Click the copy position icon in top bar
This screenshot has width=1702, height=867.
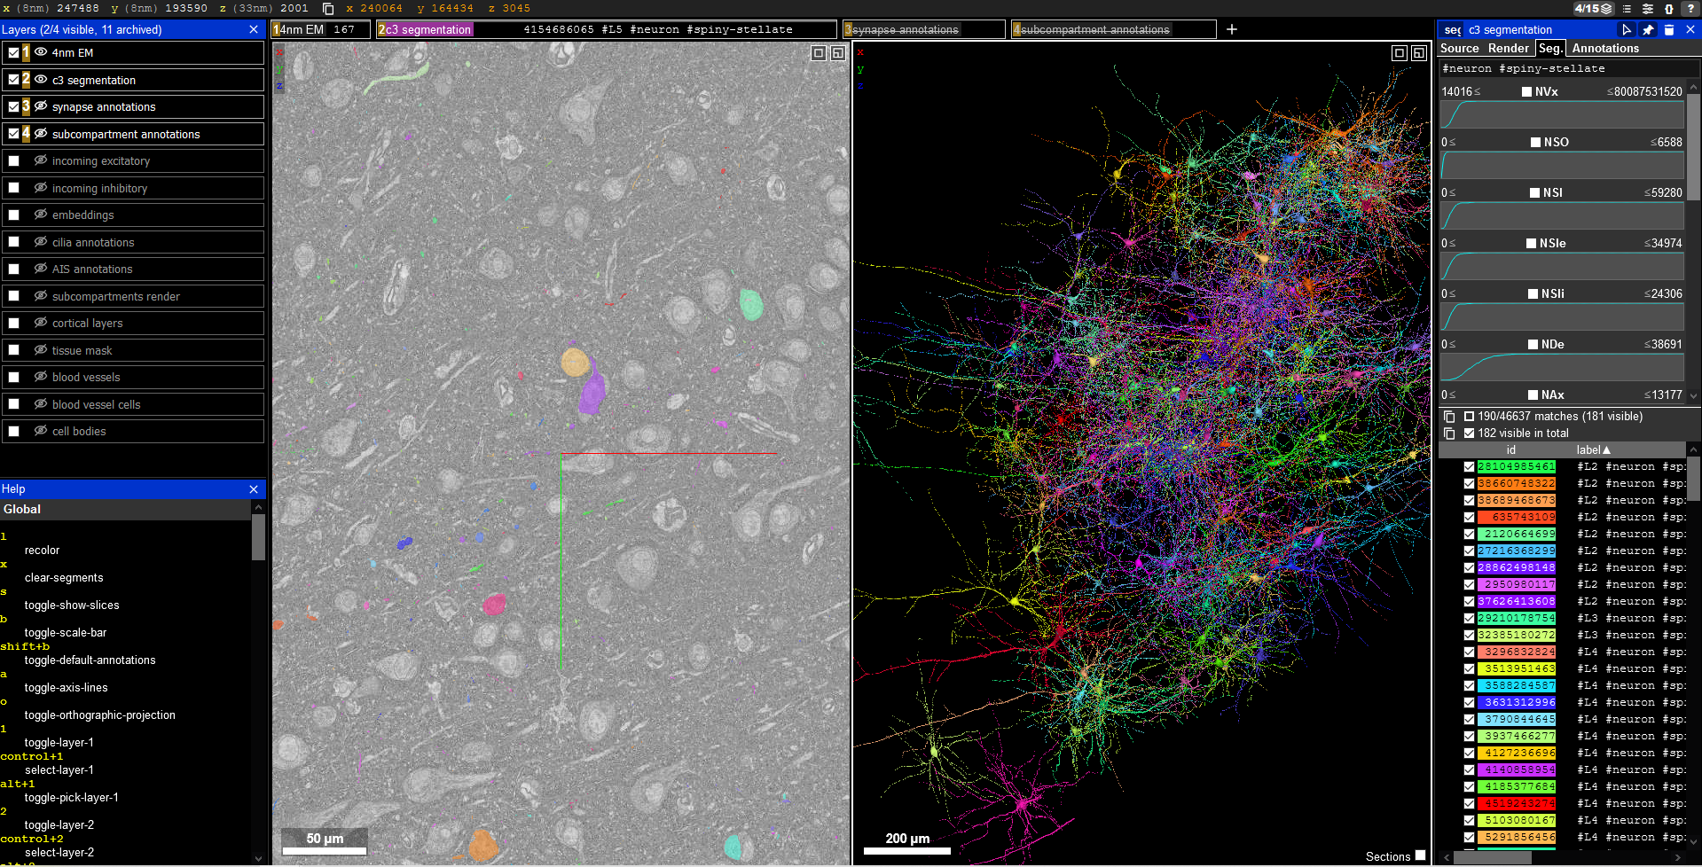pos(328,9)
